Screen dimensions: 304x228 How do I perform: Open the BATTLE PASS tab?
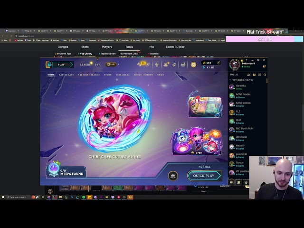point(66,75)
